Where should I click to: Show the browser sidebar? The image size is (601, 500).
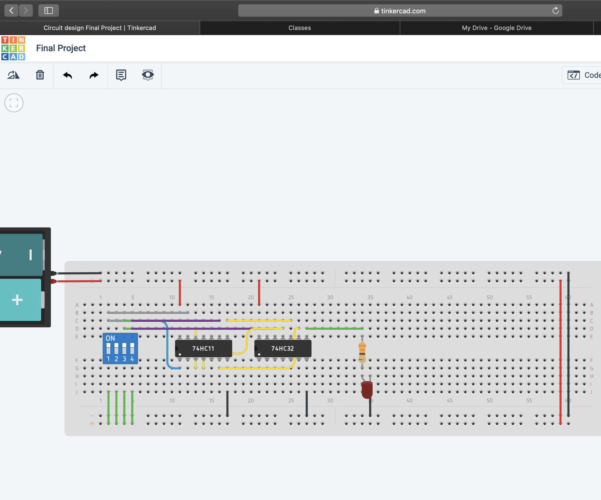tap(48, 11)
